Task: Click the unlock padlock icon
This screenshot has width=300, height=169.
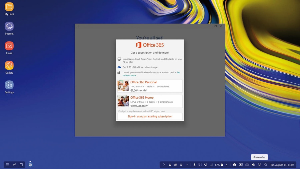Action: click(x=119, y=73)
